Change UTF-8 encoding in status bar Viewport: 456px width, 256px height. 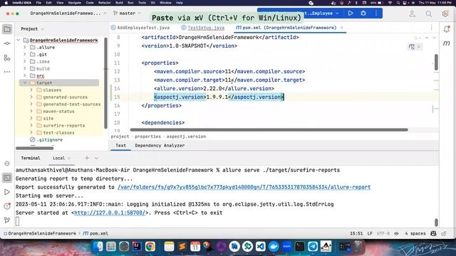point(383,233)
